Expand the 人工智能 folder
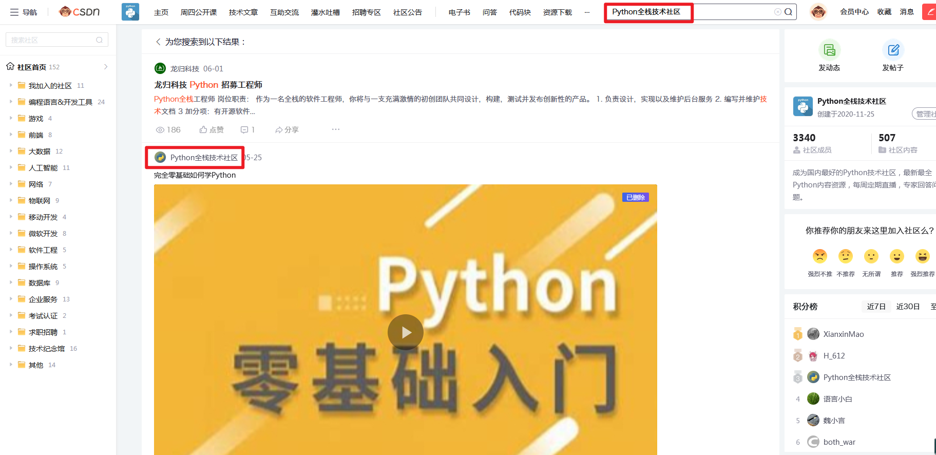Viewport: 936px width, 455px height. tap(11, 167)
